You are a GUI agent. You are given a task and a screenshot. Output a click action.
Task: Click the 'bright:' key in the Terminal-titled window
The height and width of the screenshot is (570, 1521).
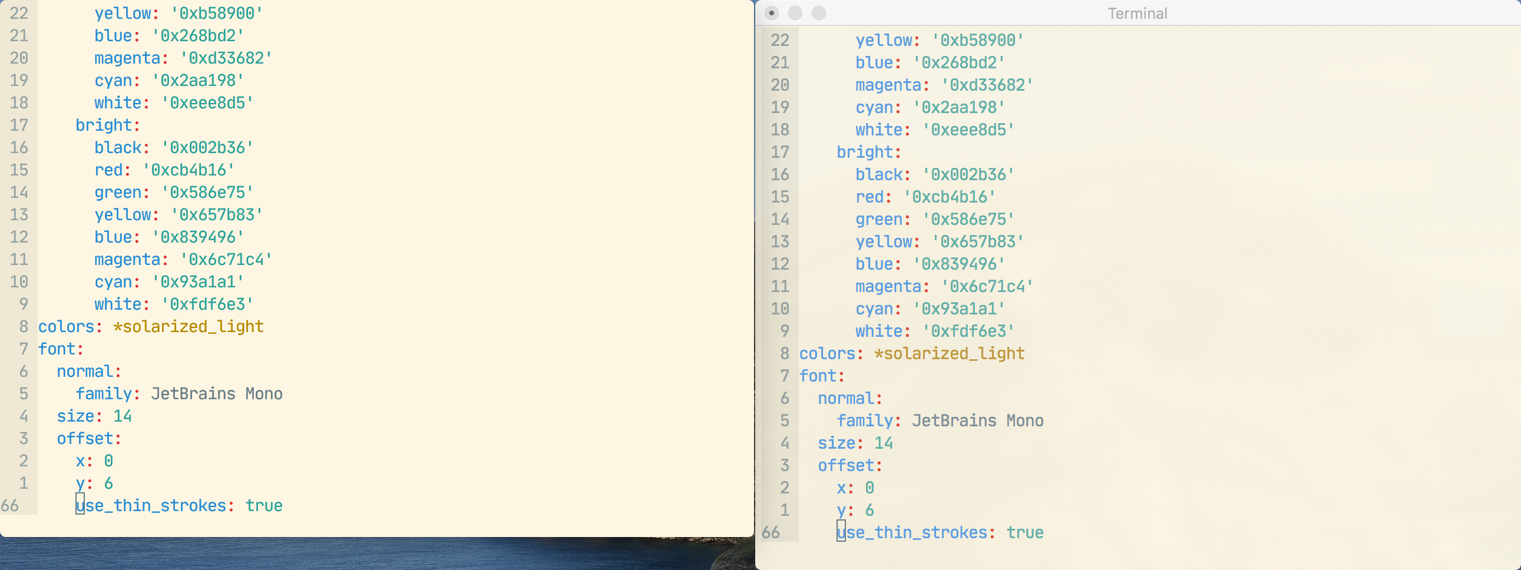click(868, 153)
